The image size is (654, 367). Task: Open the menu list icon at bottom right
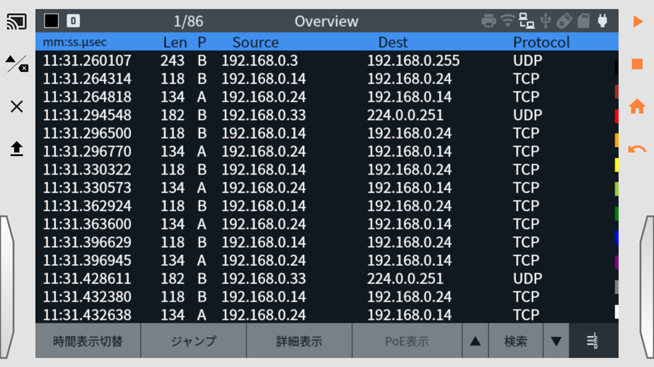click(x=593, y=341)
